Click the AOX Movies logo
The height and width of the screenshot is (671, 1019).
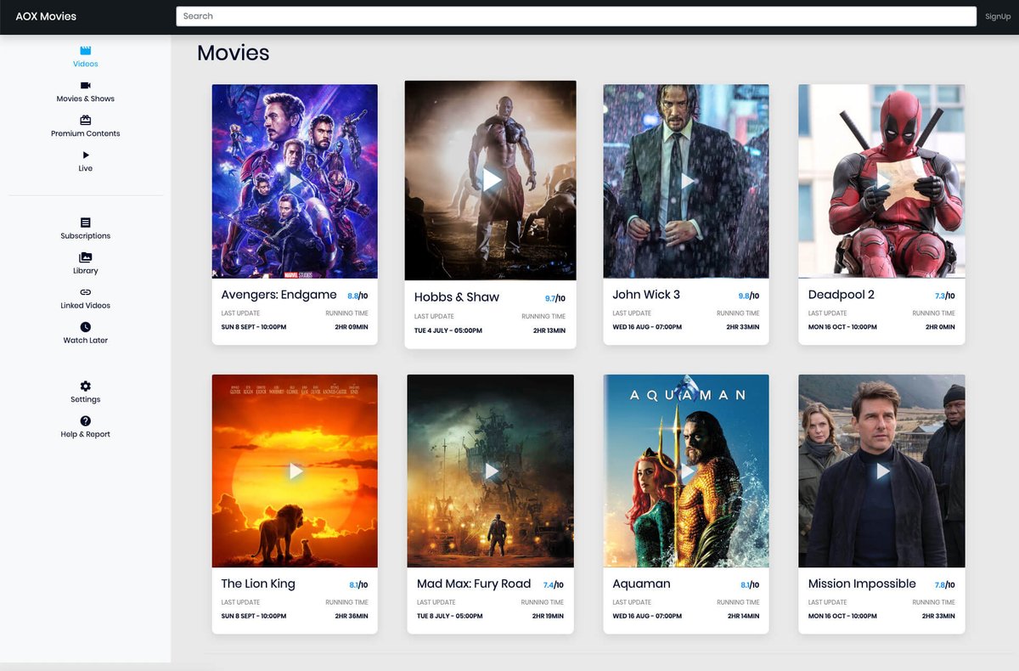point(44,15)
